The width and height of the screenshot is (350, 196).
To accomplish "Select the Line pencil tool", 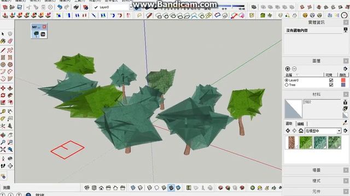I will coord(3,51).
